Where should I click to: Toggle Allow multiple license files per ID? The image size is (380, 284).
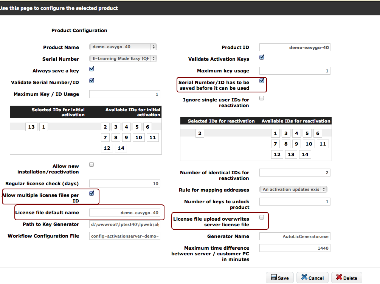[92, 193]
